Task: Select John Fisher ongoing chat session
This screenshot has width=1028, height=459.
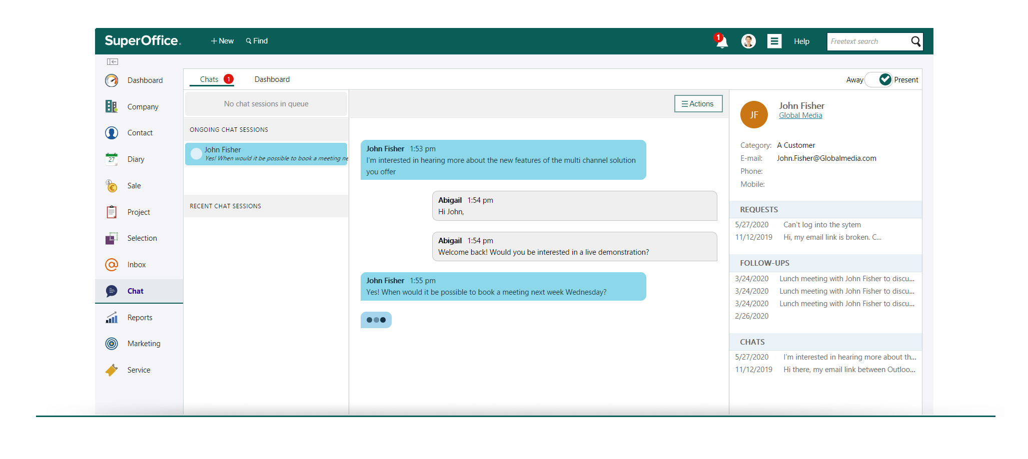Action: [x=266, y=154]
